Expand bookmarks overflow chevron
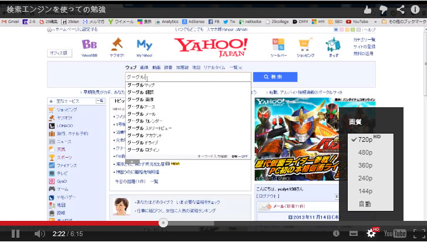 click(375, 22)
